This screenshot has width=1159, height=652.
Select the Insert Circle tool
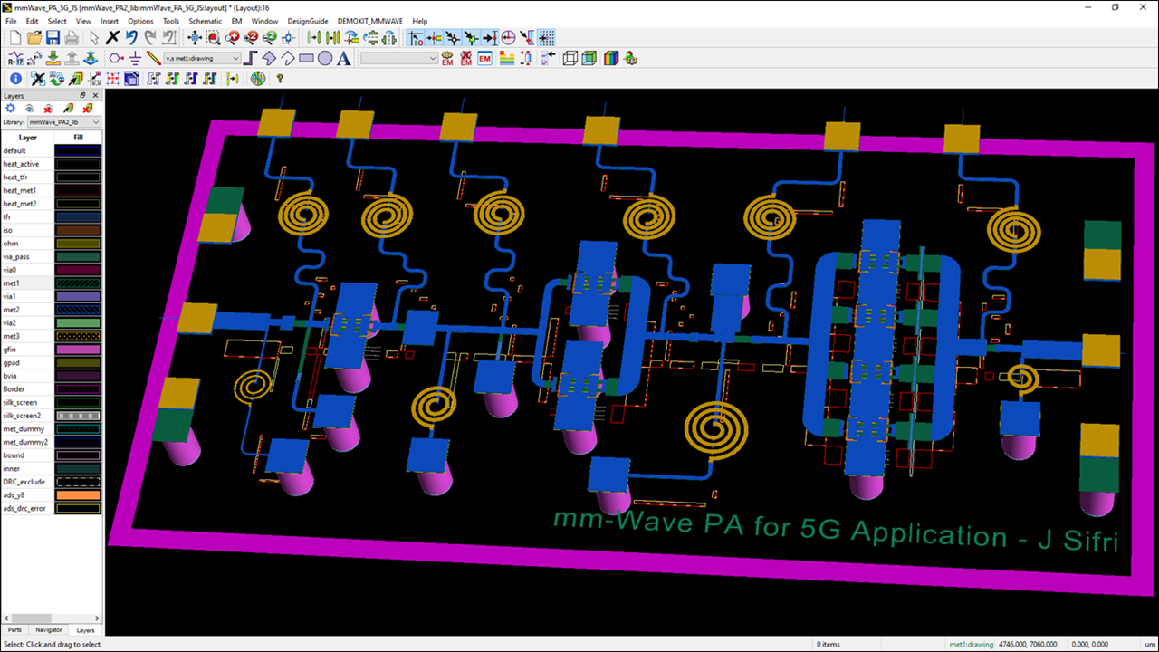pos(325,58)
